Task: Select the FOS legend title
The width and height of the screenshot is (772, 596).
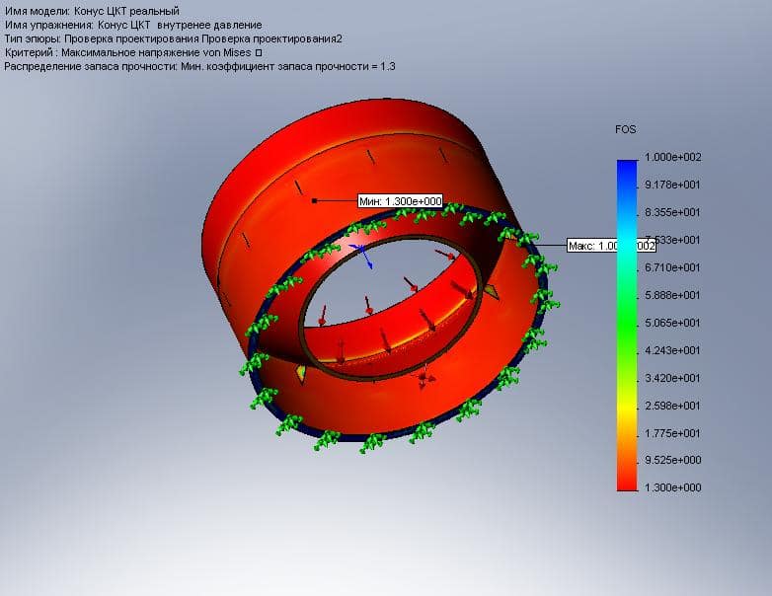Action: [x=624, y=129]
